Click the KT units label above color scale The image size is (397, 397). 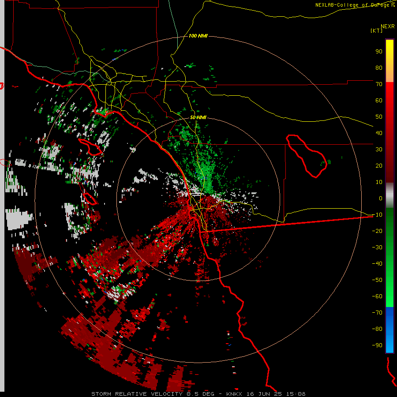(377, 30)
